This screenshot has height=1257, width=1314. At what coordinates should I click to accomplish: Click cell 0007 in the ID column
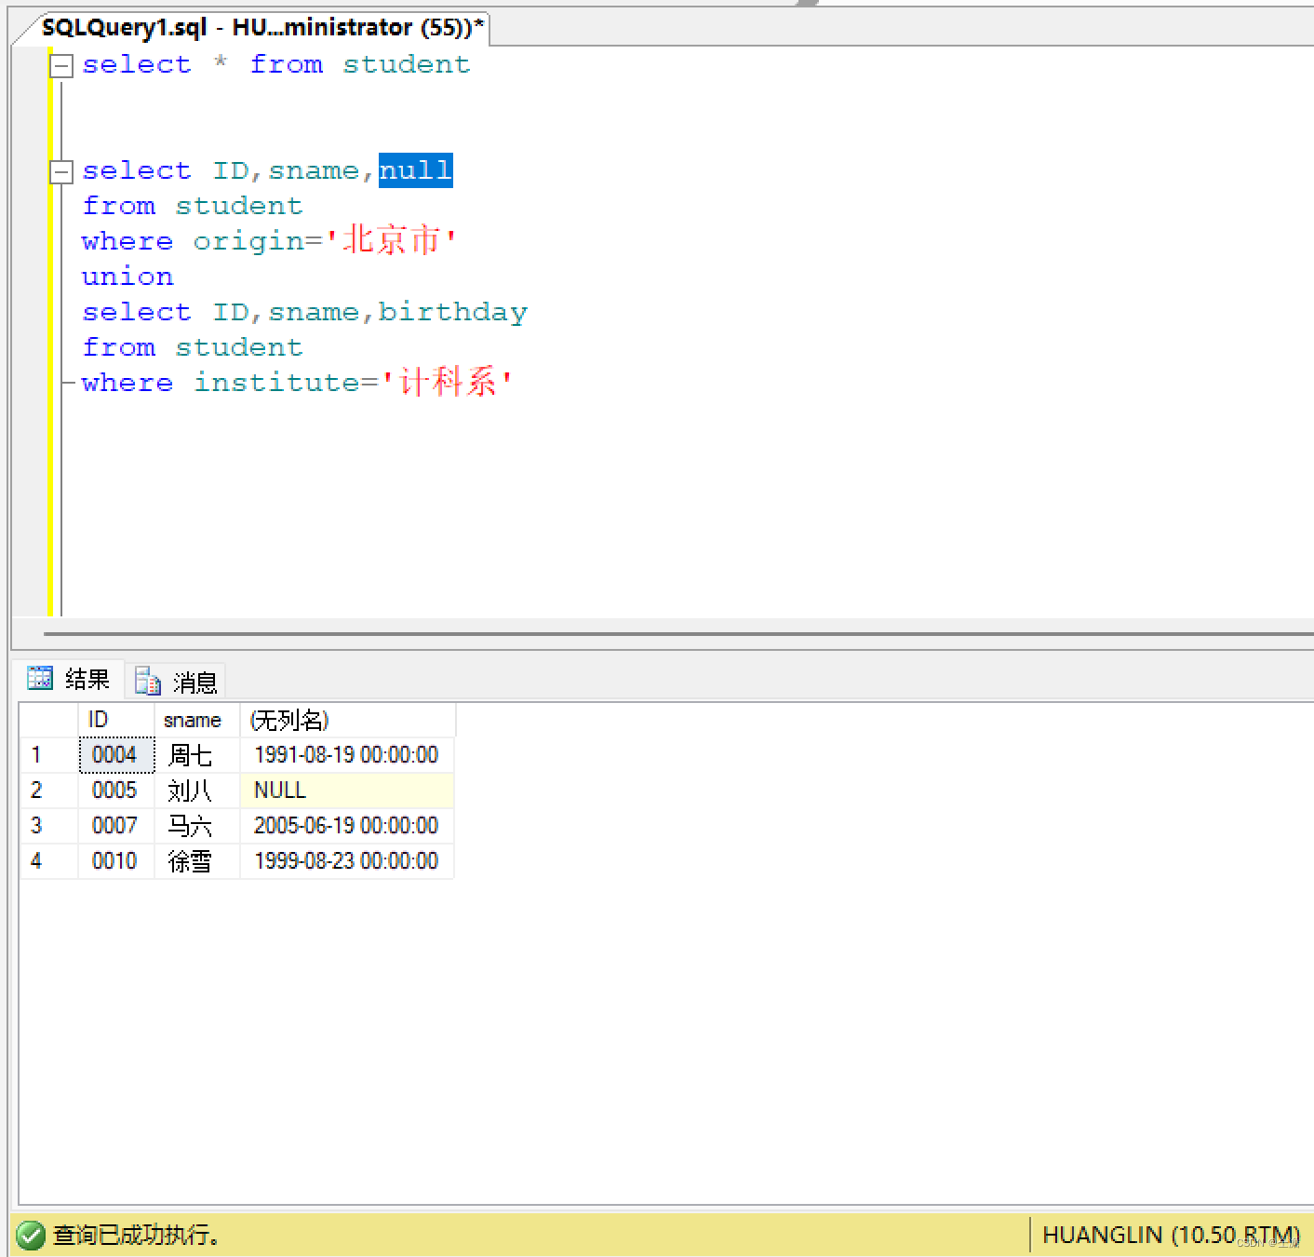point(116,826)
